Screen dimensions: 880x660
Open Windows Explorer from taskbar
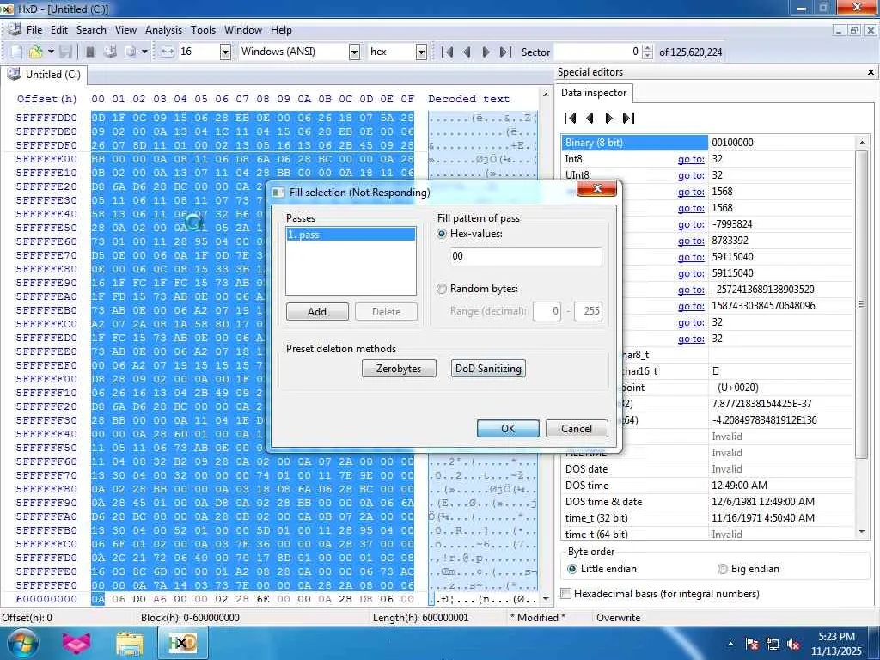[130, 643]
